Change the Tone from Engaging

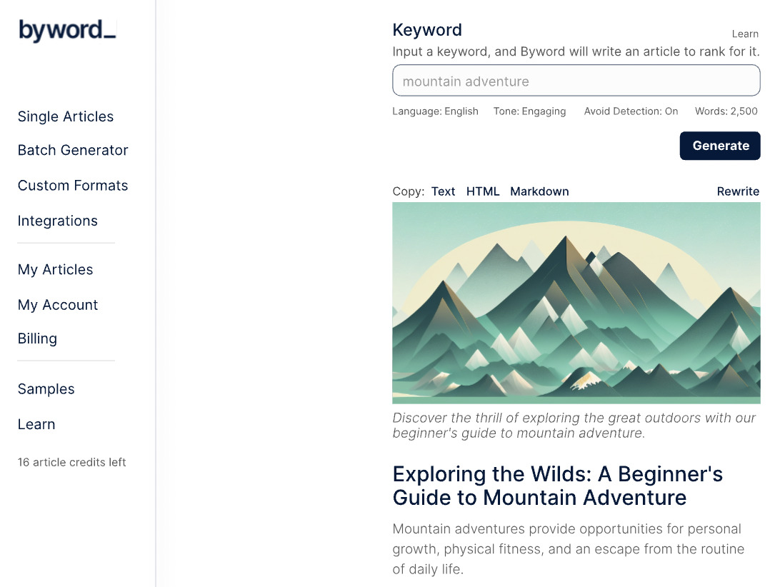pyautogui.click(x=529, y=111)
